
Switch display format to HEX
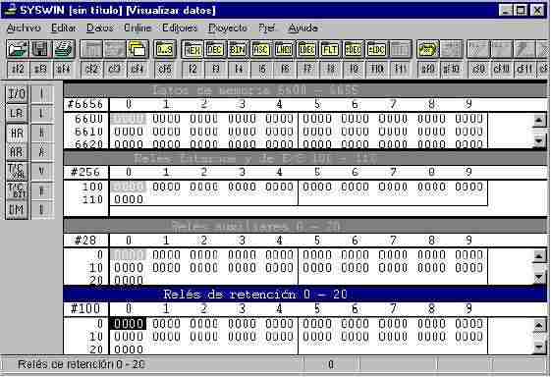tap(193, 49)
